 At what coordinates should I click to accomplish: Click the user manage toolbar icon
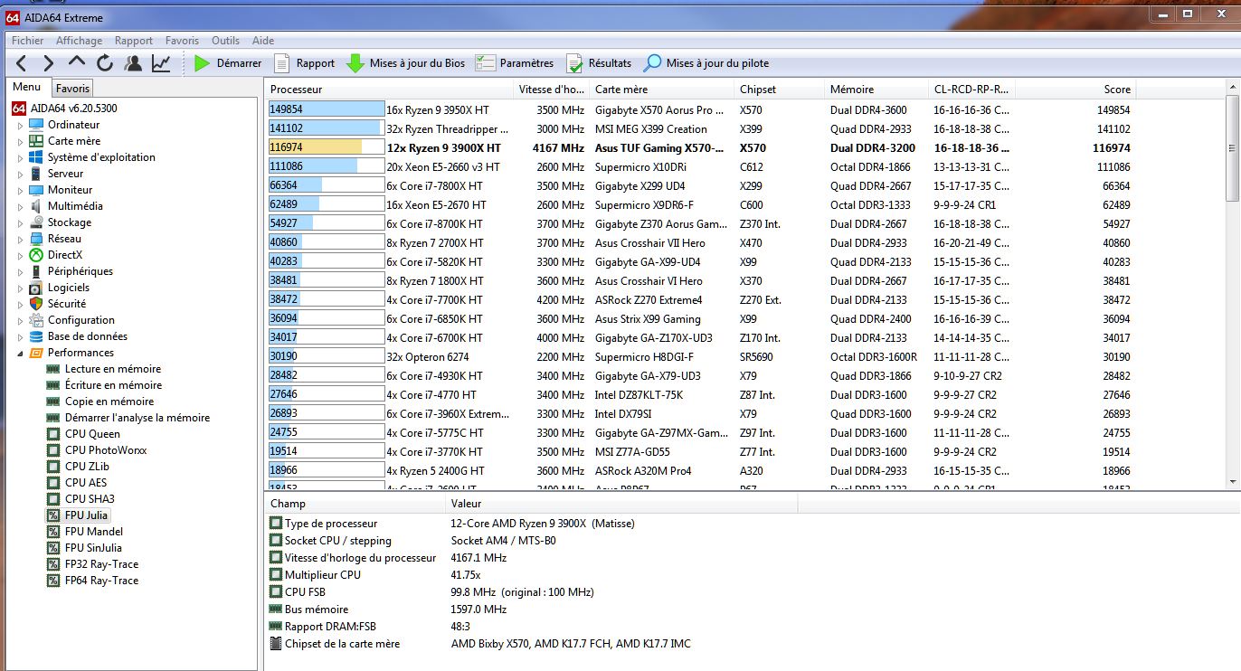click(x=133, y=63)
